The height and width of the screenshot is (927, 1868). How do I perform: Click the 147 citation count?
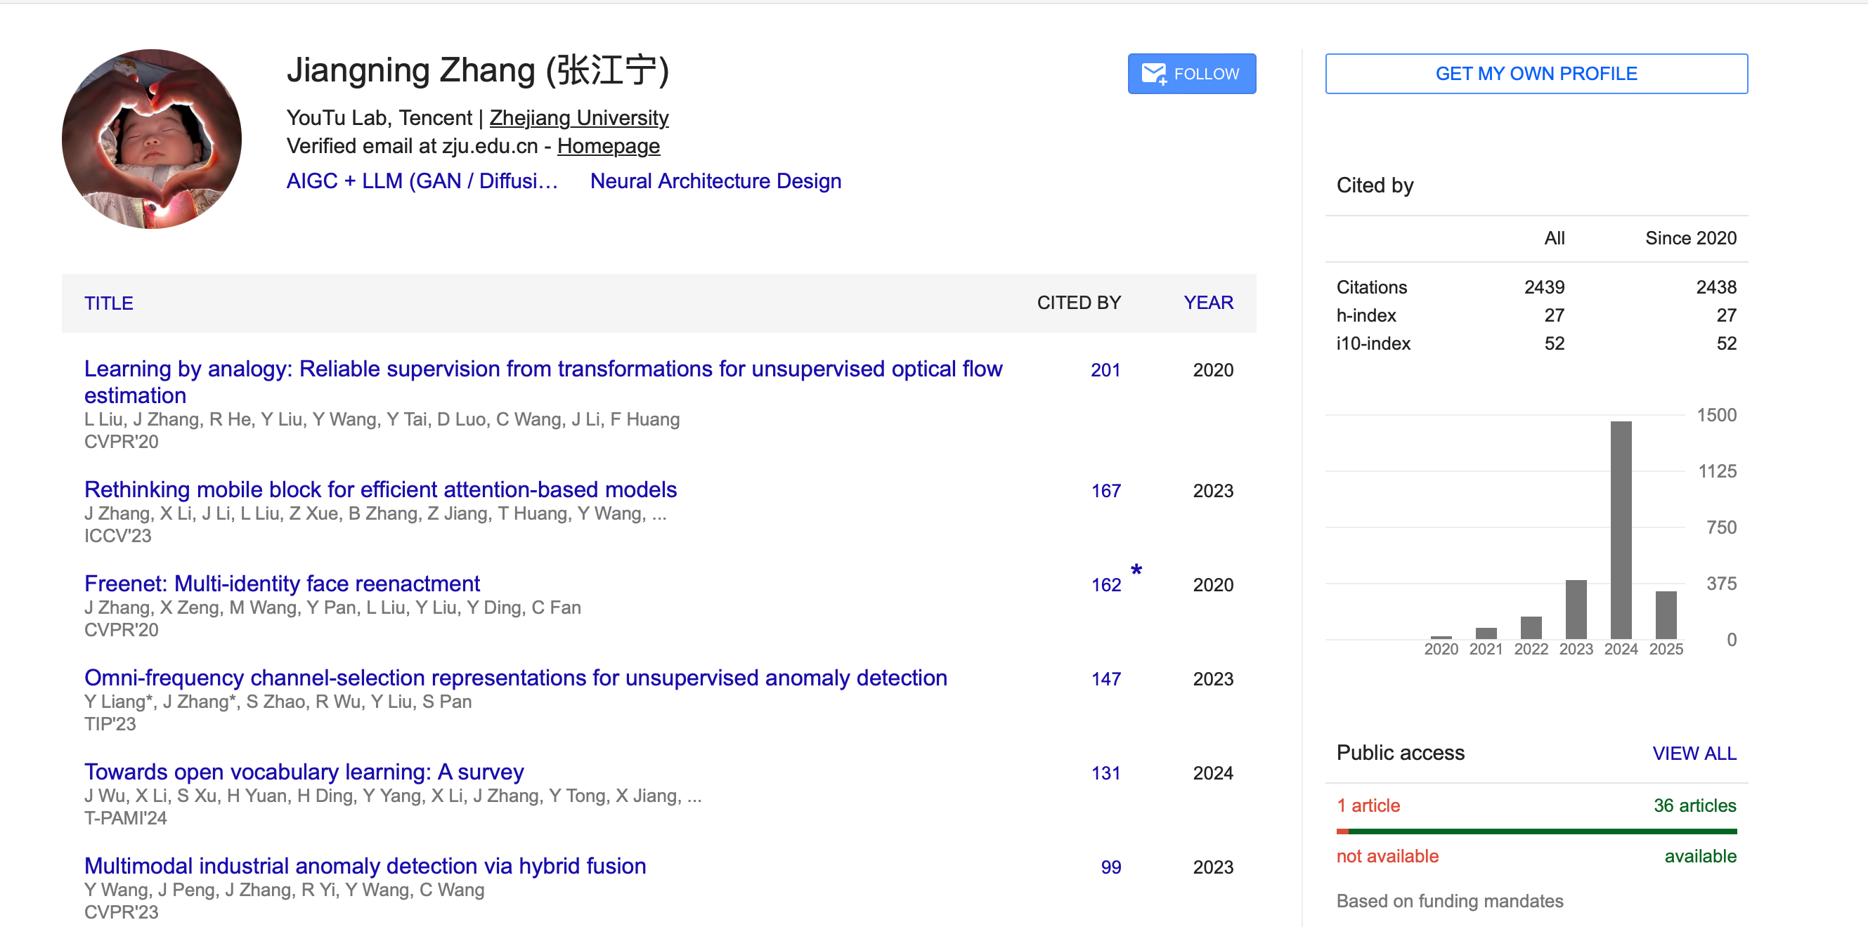1105,679
